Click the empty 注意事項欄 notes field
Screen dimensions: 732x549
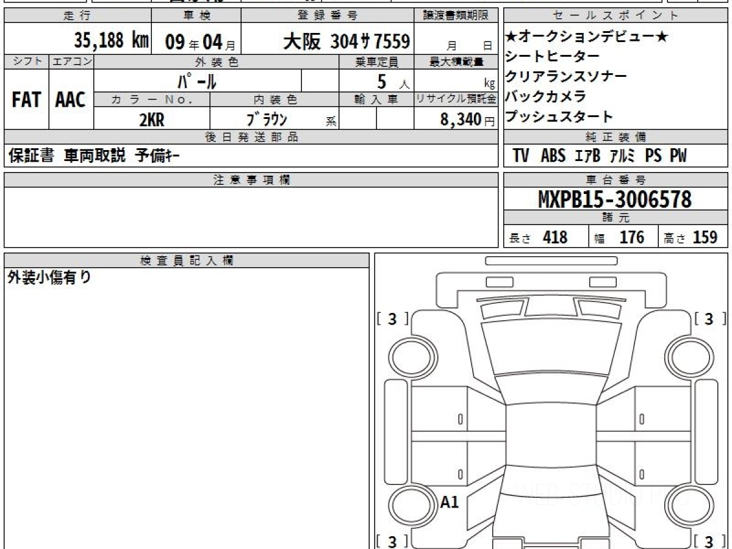click(251, 217)
